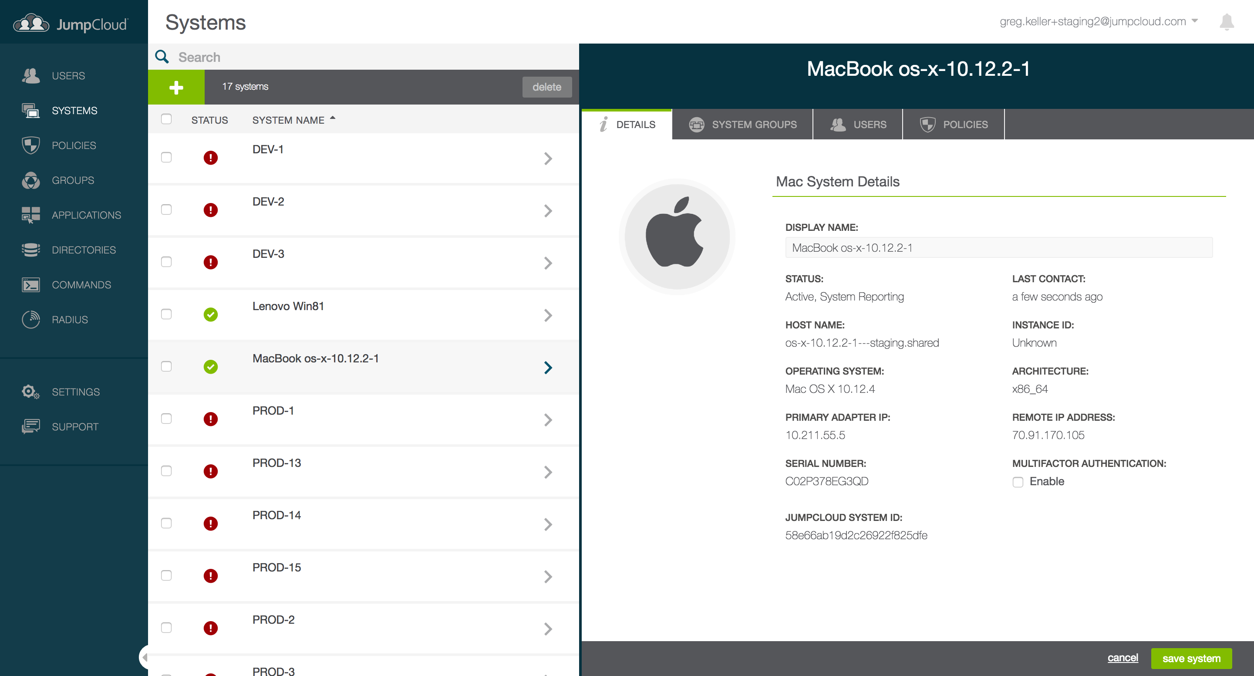Click the Display Name input field
The height and width of the screenshot is (676, 1254).
pyautogui.click(x=998, y=247)
